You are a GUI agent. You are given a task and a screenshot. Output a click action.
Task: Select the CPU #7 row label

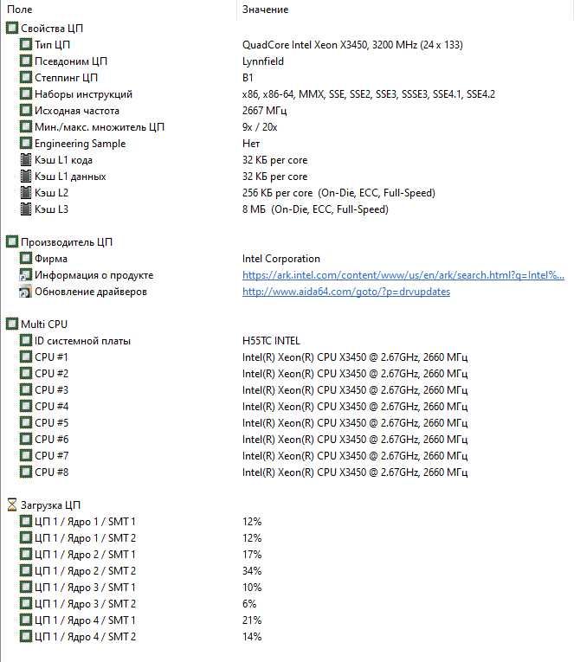[x=52, y=456]
